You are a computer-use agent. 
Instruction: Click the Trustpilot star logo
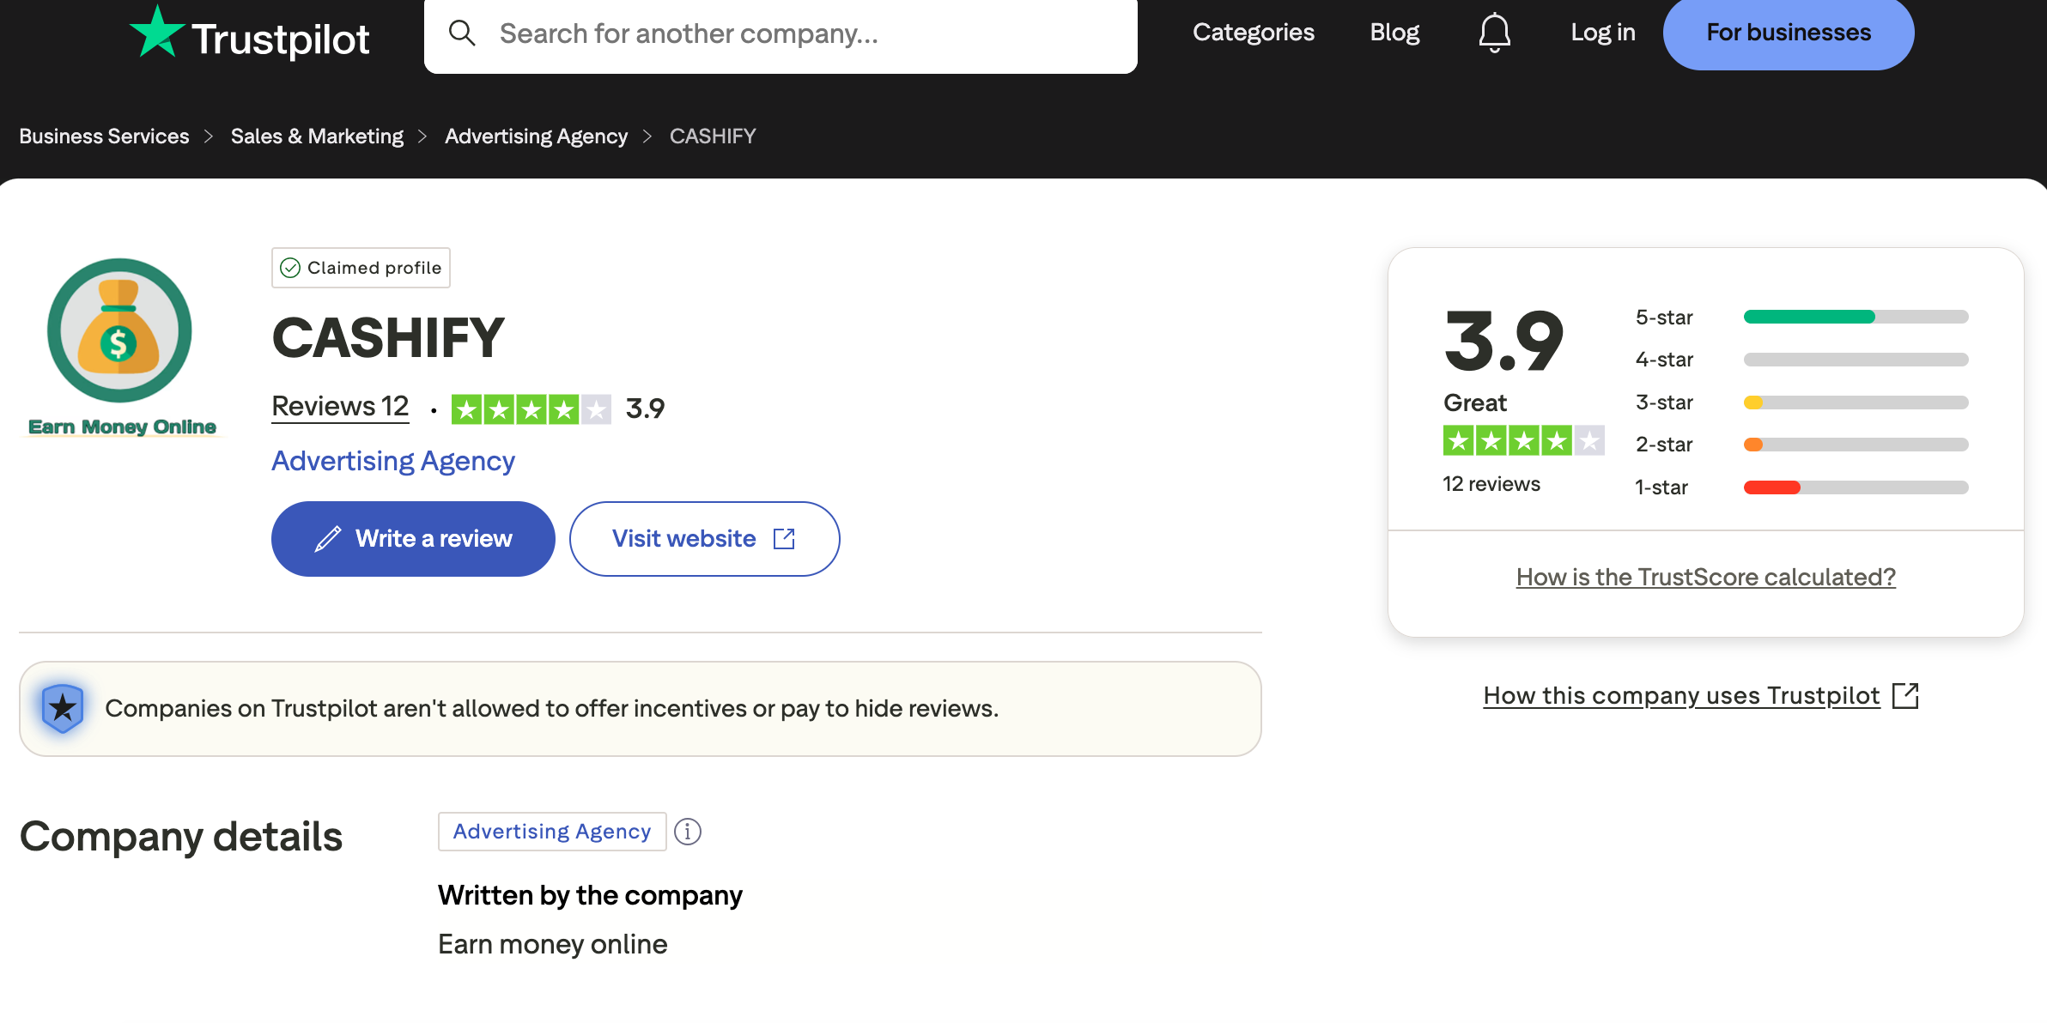[x=157, y=33]
